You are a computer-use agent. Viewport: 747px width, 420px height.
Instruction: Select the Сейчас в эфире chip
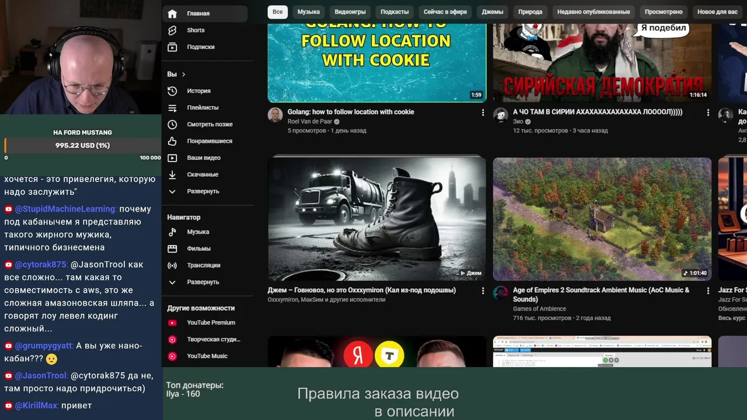click(x=445, y=12)
